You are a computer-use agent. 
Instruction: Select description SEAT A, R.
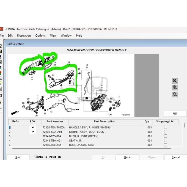75,141
